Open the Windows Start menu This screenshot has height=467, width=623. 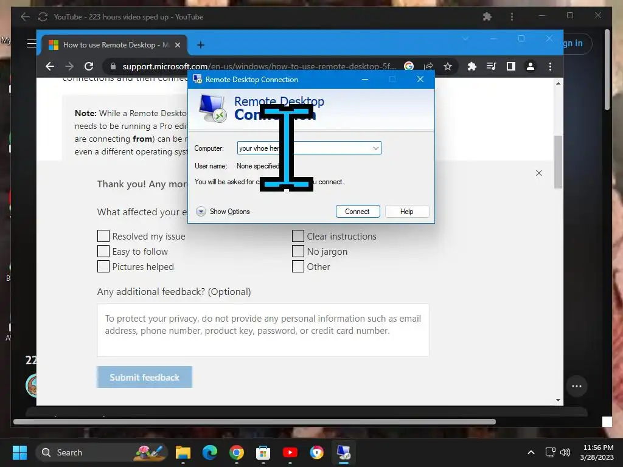pyautogui.click(x=19, y=452)
